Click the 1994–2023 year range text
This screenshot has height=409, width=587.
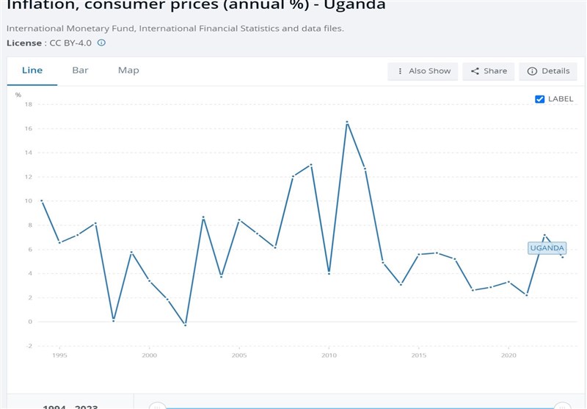tap(70, 406)
